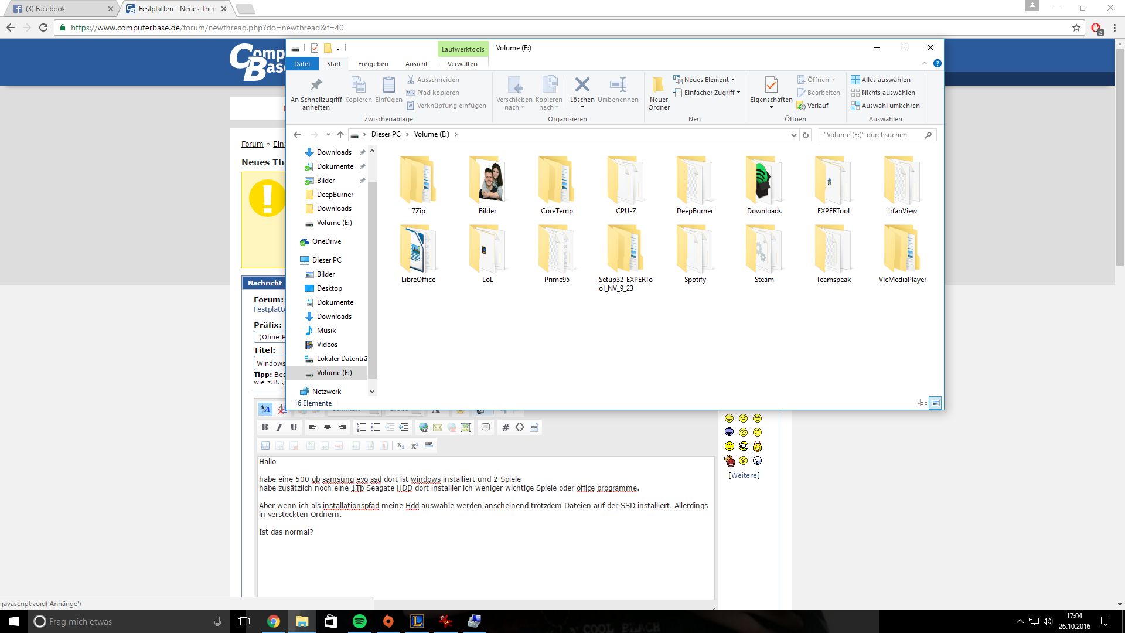Expand the Neues Element dropdown
This screenshot has height=633, width=1125.
coord(707,80)
